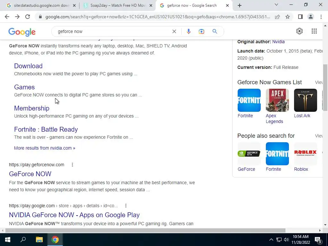Open the Games sitelink
Viewport: 328px width, 246px height.
click(x=24, y=87)
